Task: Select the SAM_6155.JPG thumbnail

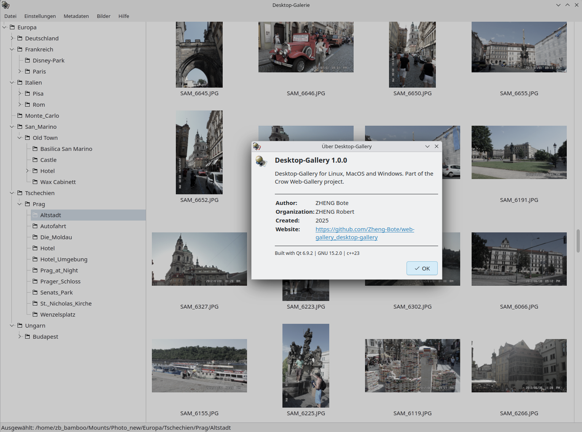Action: click(199, 366)
